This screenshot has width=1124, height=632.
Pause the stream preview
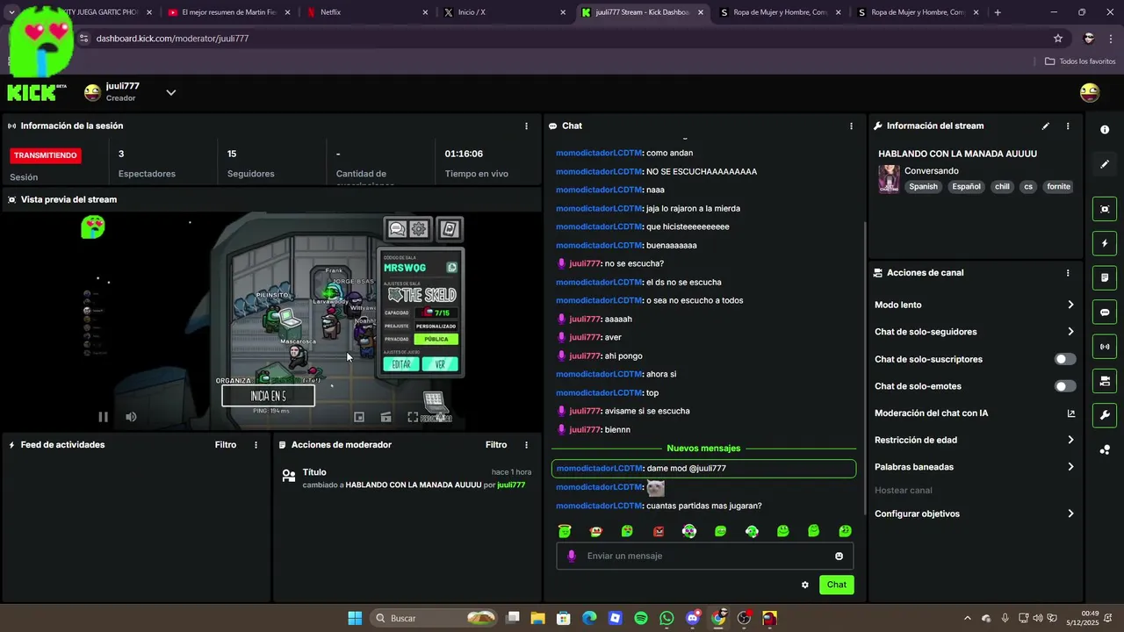(103, 417)
